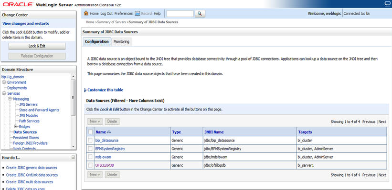Check the EPMSystemRegistry row checkbox
This screenshot has width=392, height=190.
(x=90, y=149)
